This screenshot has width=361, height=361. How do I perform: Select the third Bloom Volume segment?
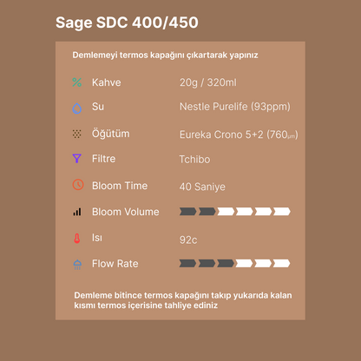(x=226, y=212)
